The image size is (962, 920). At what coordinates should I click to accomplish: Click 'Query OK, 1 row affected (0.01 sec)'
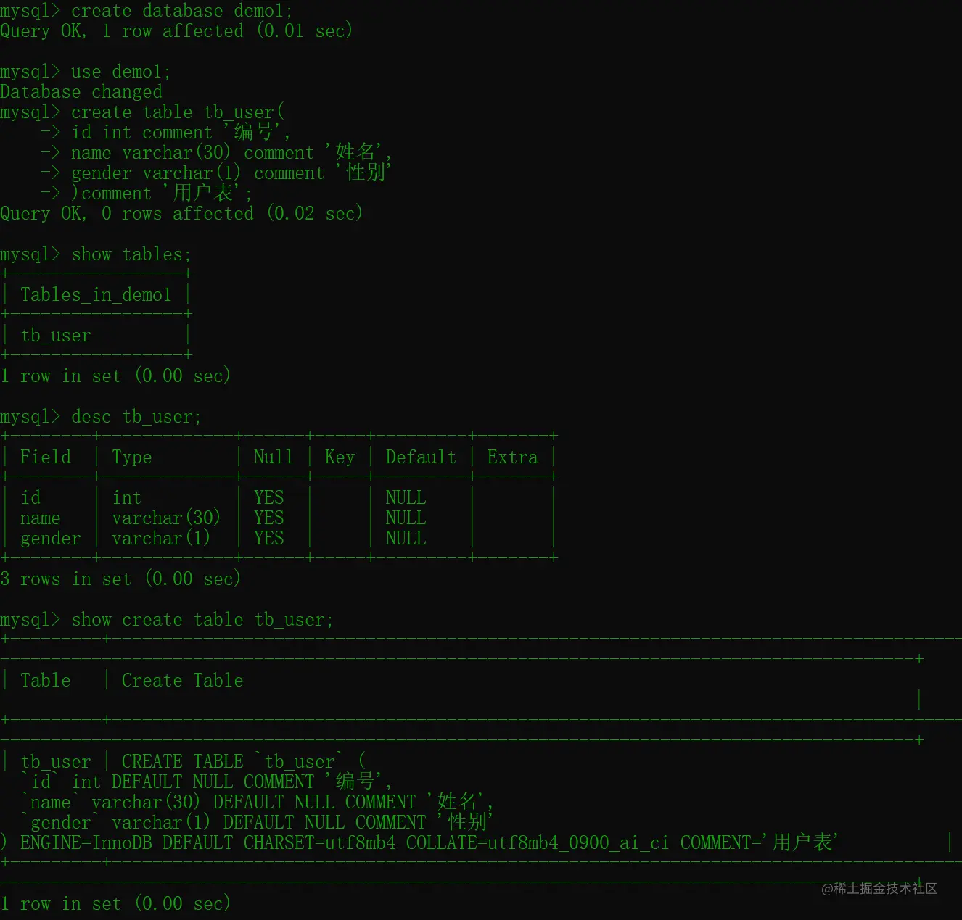tap(176, 31)
